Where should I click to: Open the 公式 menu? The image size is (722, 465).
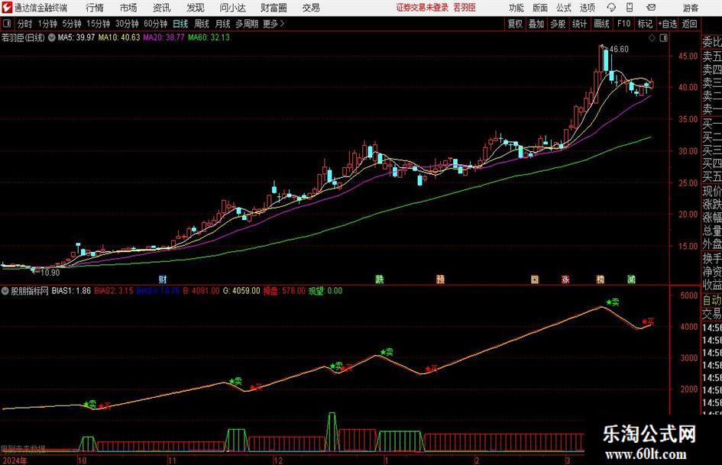[x=564, y=8]
